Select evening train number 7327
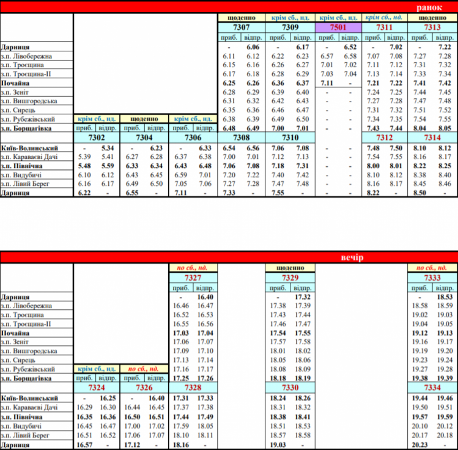 click(193, 278)
